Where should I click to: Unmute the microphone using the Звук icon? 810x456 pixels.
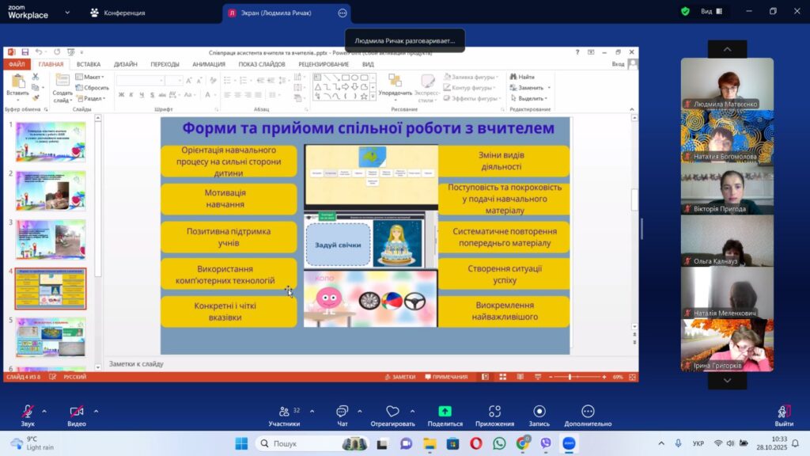[28, 412]
